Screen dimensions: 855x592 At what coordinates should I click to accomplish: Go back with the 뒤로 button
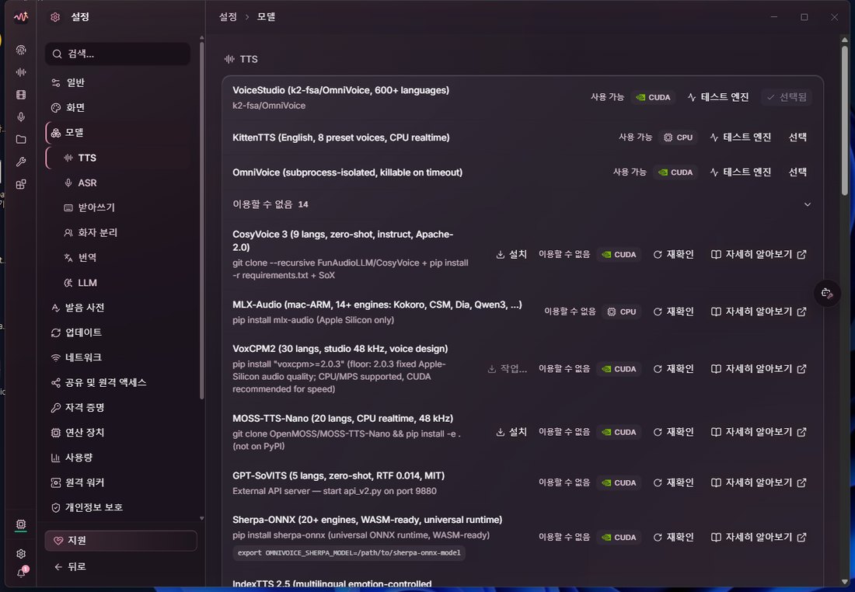pos(70,567)
